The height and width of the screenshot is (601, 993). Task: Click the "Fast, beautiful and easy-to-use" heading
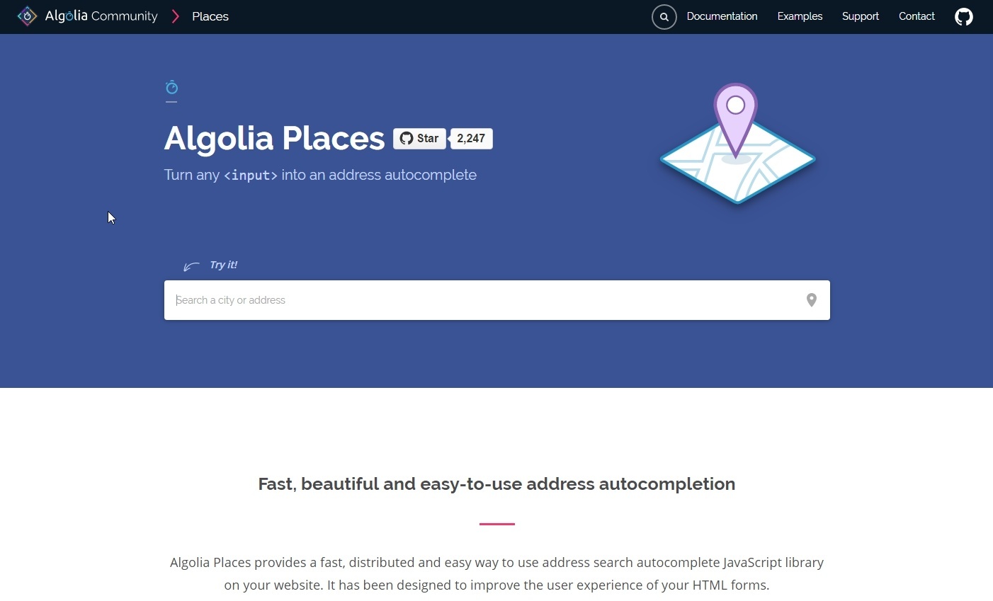pyautogui.click(x=496, y=484)
